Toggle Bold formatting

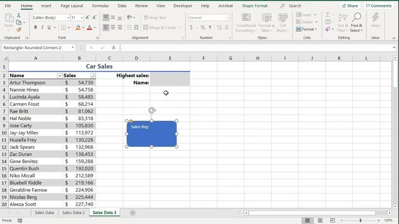[36, 27]
